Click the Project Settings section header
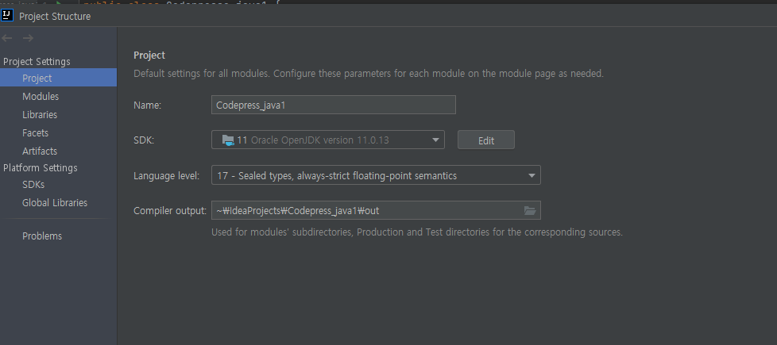This screenshot has width=777, height=345. pos(37,61)
